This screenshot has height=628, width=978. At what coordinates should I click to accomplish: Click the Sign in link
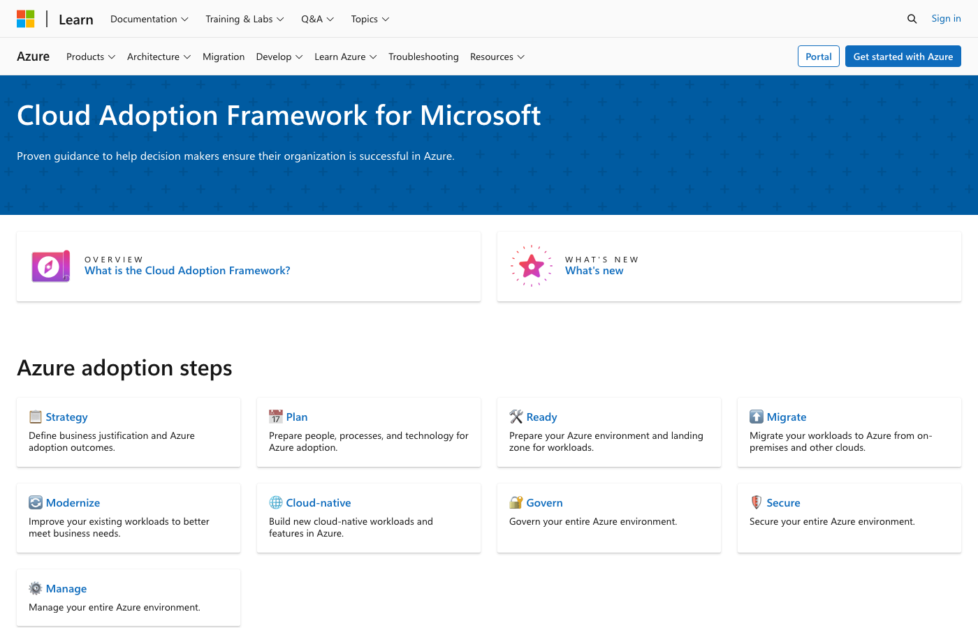[946, 19]
